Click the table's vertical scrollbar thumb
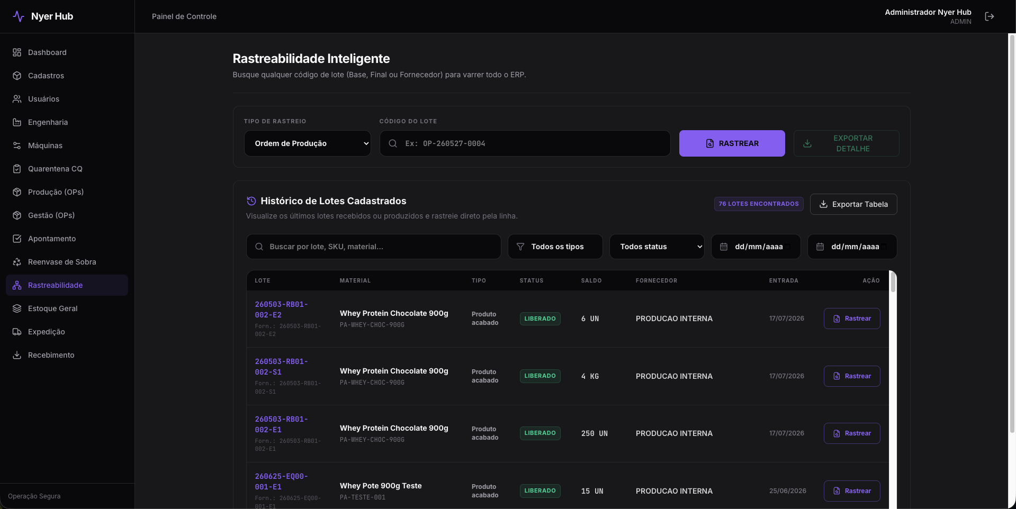This screenshot has height=509, width=1016. pos(893,282)
